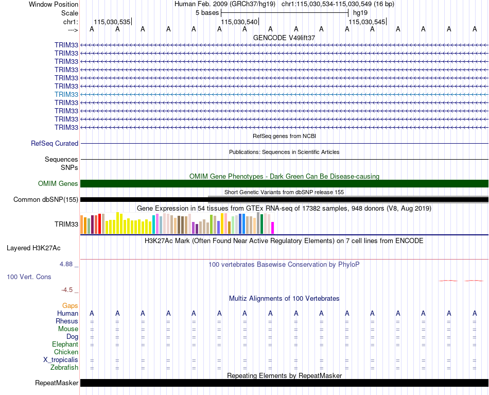489x395 pixels.
Task: Open the RefSeq Curated track label
Action: click(55, 144)
